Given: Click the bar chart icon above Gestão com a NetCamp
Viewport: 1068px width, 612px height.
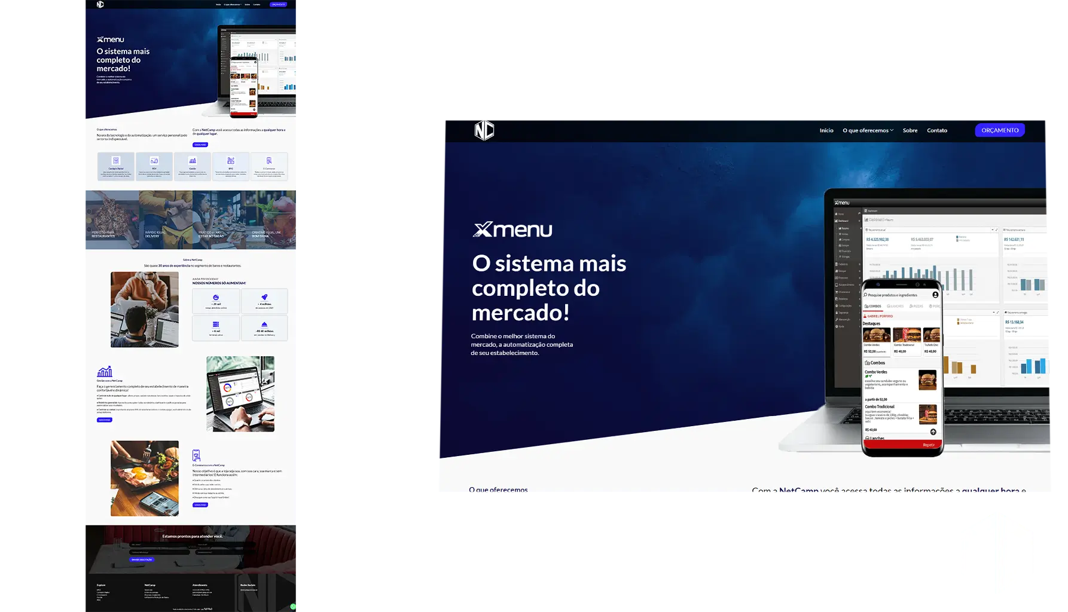Looking at the screenshot, I should point(105,371).
